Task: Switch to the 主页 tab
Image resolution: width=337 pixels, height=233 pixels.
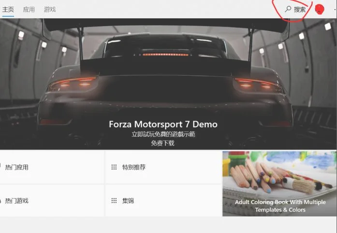Action: tap(8, 10)
